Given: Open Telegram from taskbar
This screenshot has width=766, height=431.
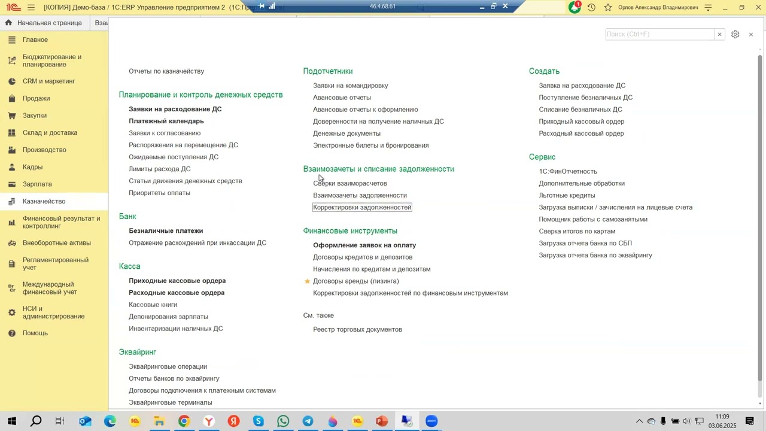Looking at the screenshot, I should (x=308, y=421).
